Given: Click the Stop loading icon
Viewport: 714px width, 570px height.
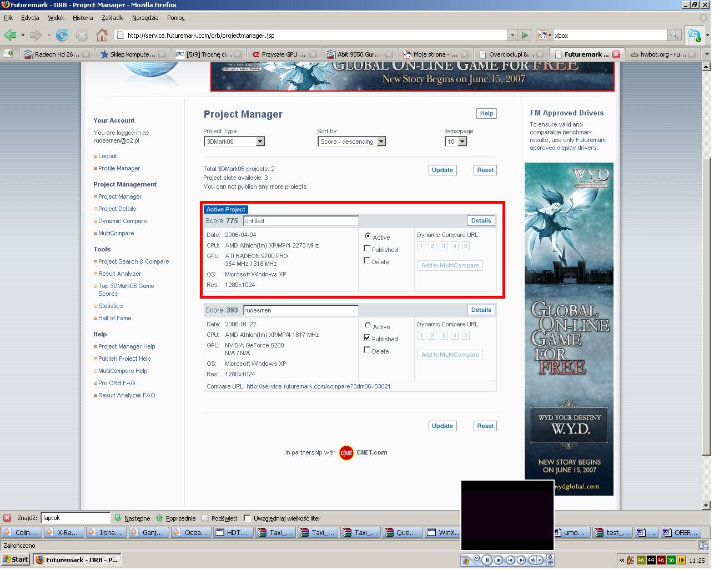Looking at the screenshot, I should click(x=82, y=35).
